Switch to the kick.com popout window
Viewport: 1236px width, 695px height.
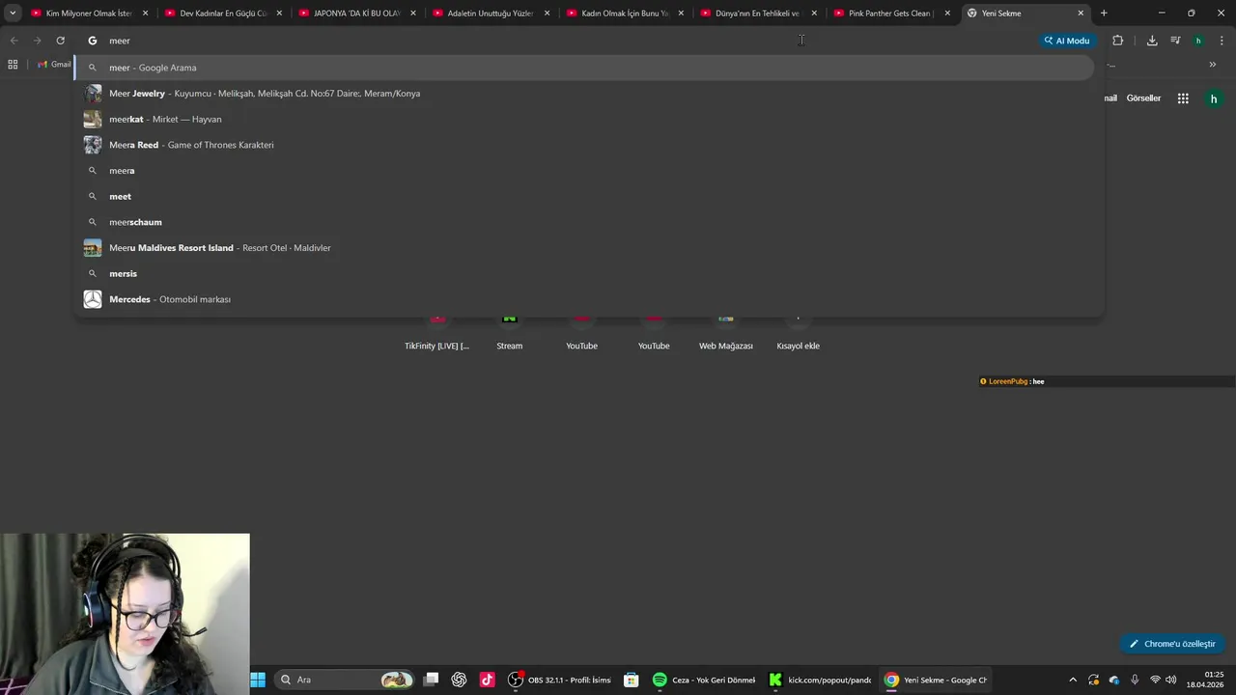(x=820, y=680)
